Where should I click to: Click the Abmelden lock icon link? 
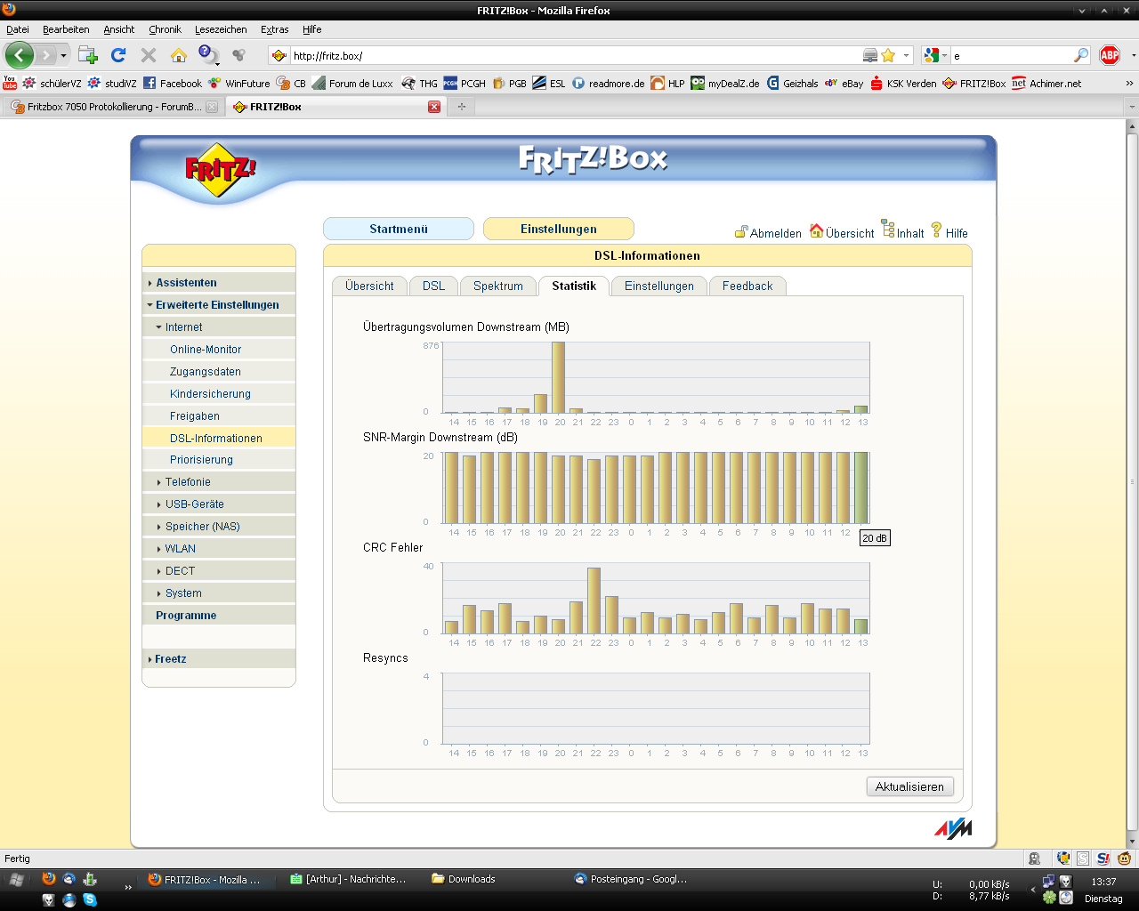[x=768, y=232]
